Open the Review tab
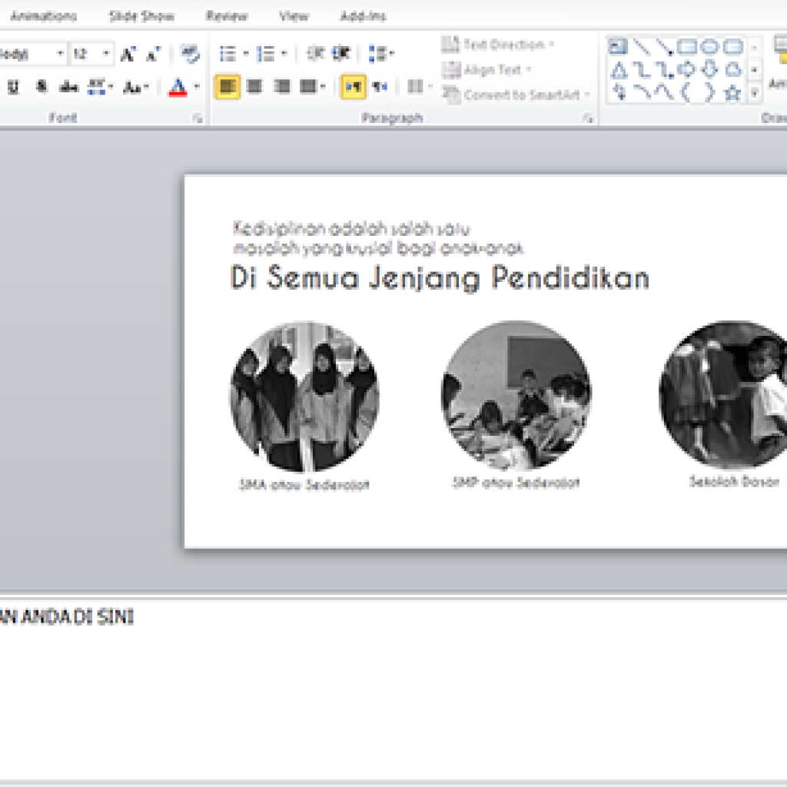The image size is (787, 787). click(227, 16)
